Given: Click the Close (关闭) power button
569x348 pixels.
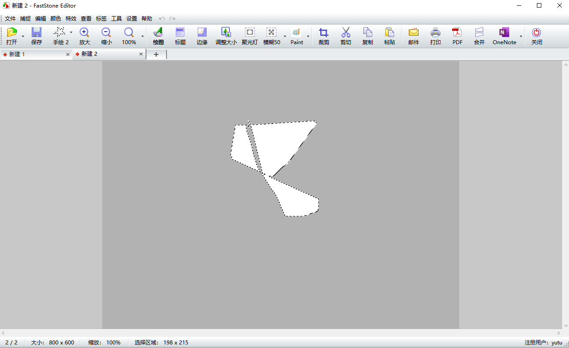Looking at the screenshot, I should (536, 33).
